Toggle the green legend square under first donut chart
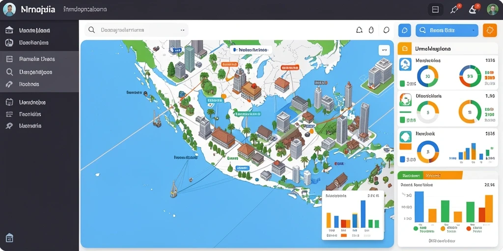 click(x=402, y=84)
